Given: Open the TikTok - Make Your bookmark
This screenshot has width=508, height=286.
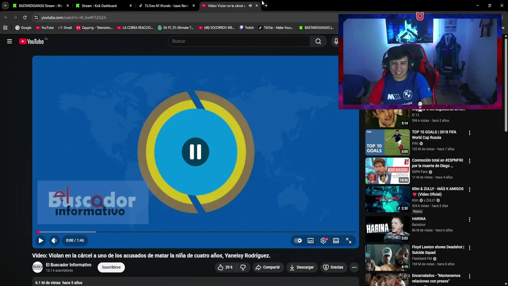Looking at the screenshot, I should [x=275, y=28].
